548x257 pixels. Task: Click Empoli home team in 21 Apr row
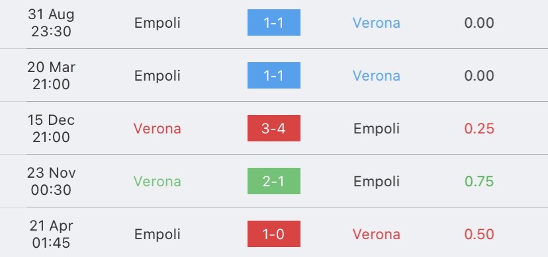coord(158,234)
